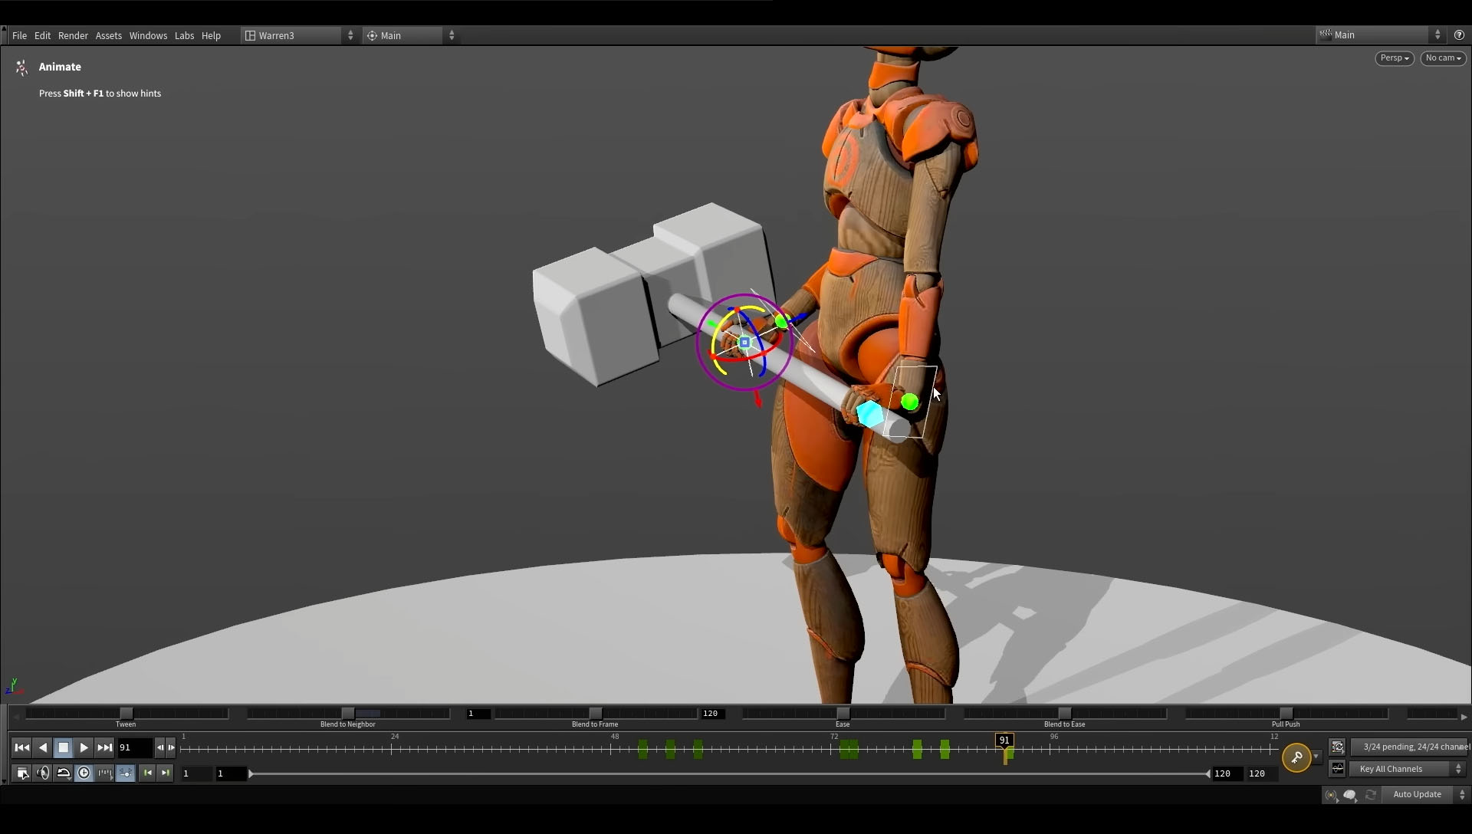Click the broadcast status icon at bottom
The height and width of the screenshot is (834, 1472).
coord(1331,795)
